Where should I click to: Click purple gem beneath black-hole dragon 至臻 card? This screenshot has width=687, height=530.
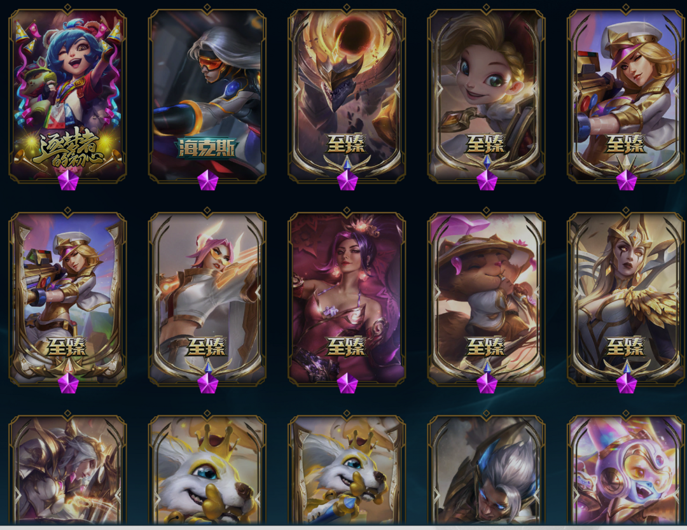point(347,181)
